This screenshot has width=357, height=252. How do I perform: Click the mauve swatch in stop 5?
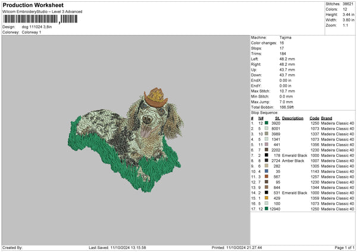[266, 144]
